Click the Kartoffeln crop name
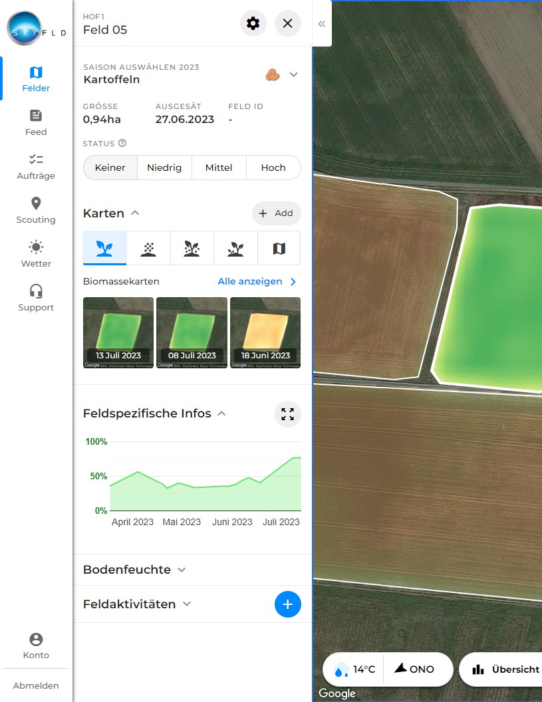This screenshot has width=542, height=702. (112, 79)
